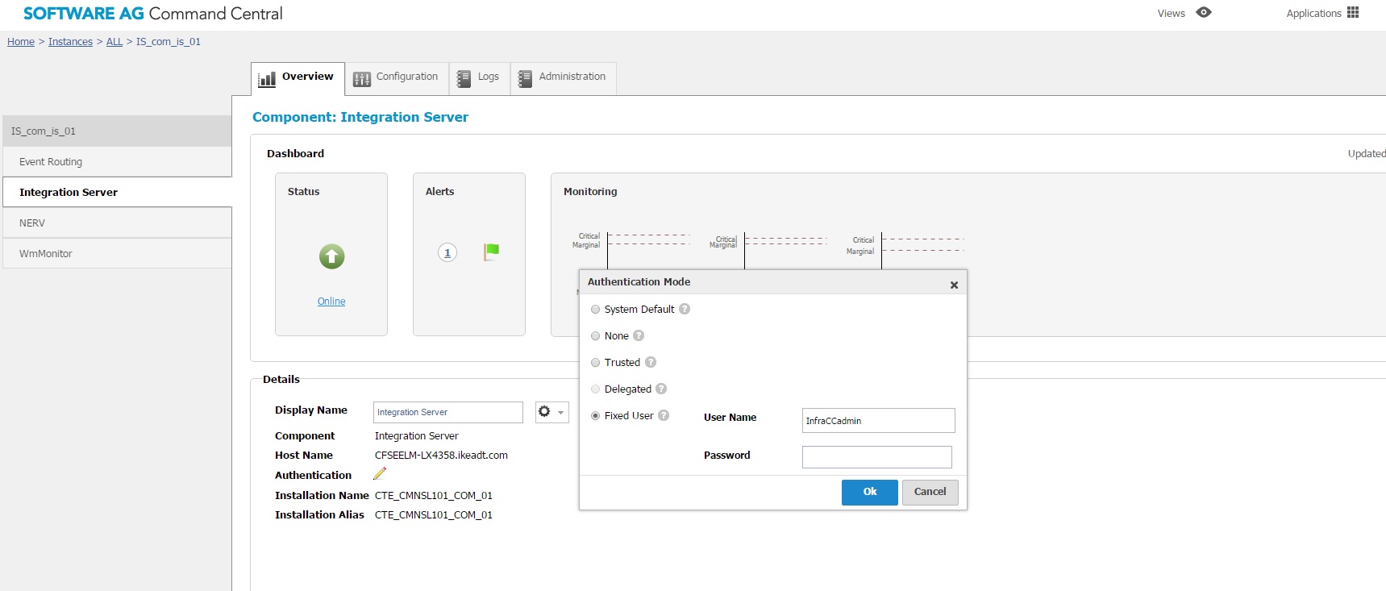The height and width of the screenshot is (591, 1386).
Task: Click the help icon beside Delegated
Action: tap(661, 389)
